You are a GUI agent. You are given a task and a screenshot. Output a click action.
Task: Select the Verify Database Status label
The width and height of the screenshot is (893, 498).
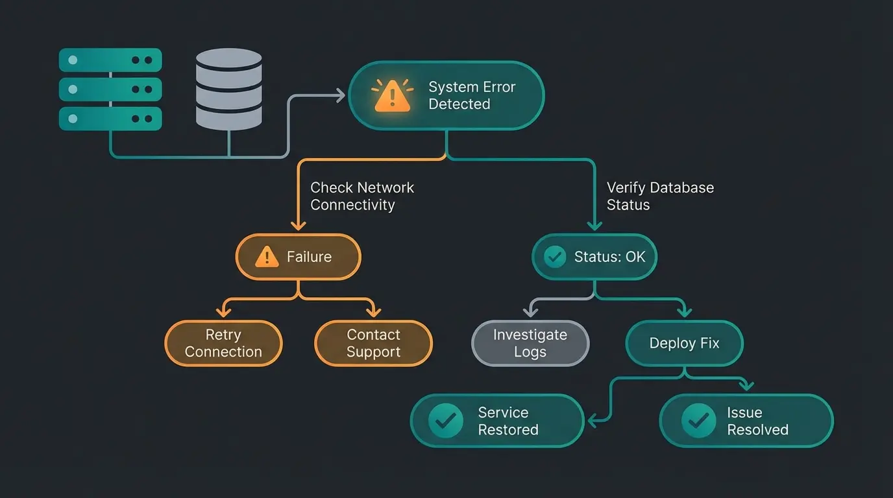click(x=660, y=195)
